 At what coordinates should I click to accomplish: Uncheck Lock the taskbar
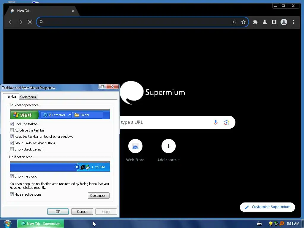tap(12, 124)
